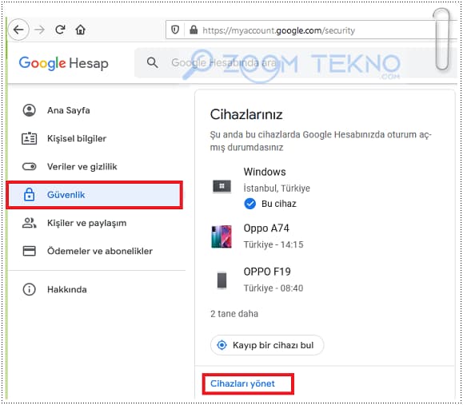This screenshot has width=463, height=405.
Task: Click the browser forward arrow
Action: 39,30
